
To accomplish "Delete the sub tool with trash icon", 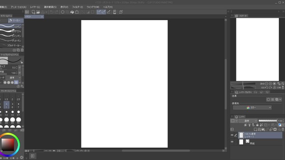I will [x=22, y=50].
